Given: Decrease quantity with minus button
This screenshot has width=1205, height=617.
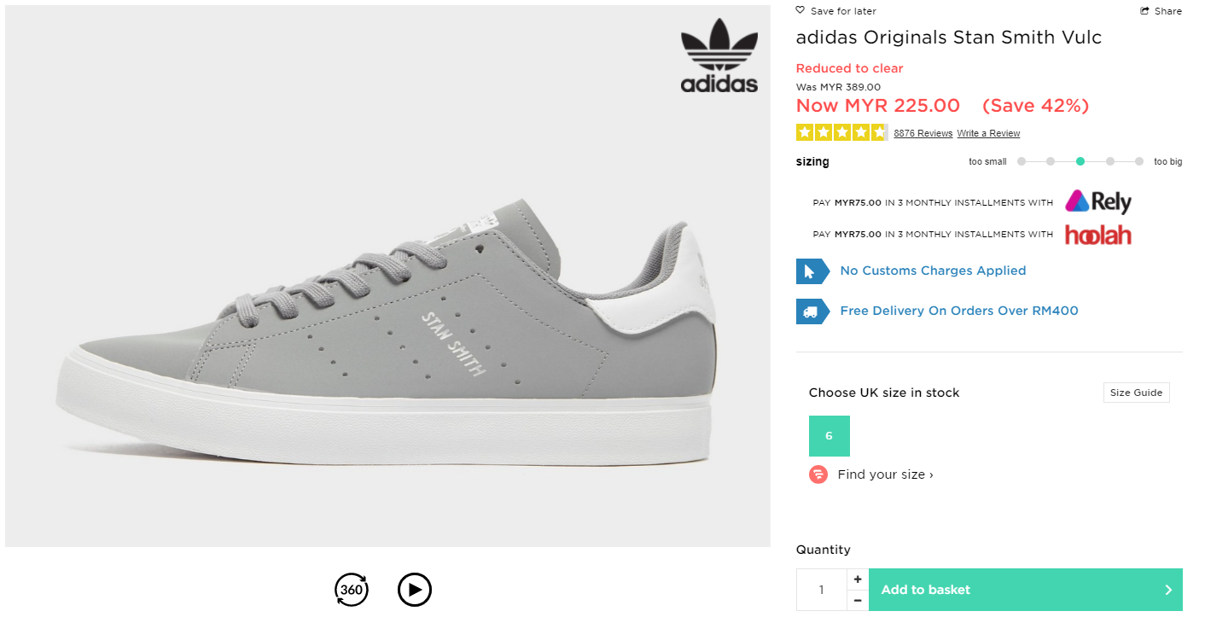Looking at the screenshot, I should (858, 601).
